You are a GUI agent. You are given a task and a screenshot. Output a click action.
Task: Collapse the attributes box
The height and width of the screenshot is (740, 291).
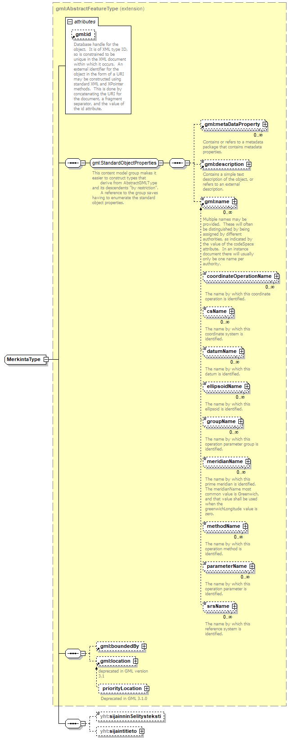coord(70,22)
